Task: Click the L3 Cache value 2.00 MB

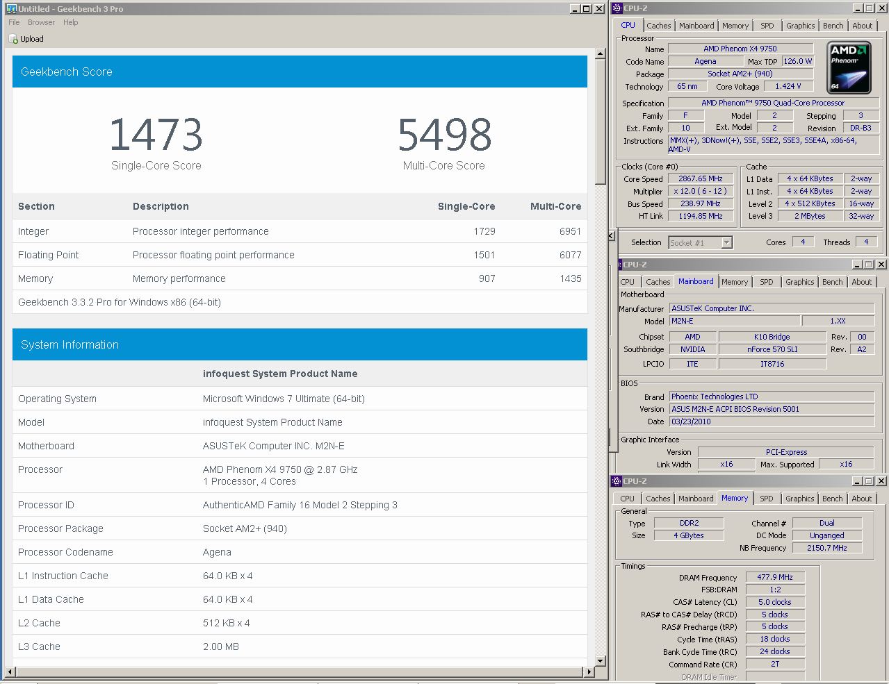Action: point(221,647)
